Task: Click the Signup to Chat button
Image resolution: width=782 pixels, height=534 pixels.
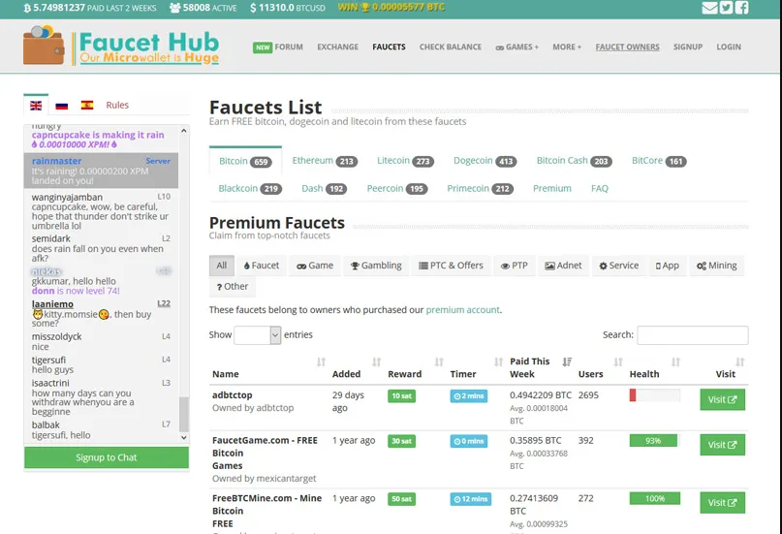Action: click(x=107, y=457)
